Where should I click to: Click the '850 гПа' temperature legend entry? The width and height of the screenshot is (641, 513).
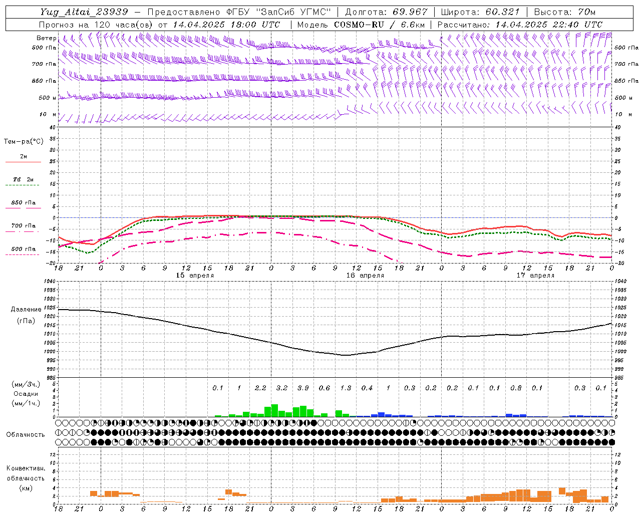point(23,202)
